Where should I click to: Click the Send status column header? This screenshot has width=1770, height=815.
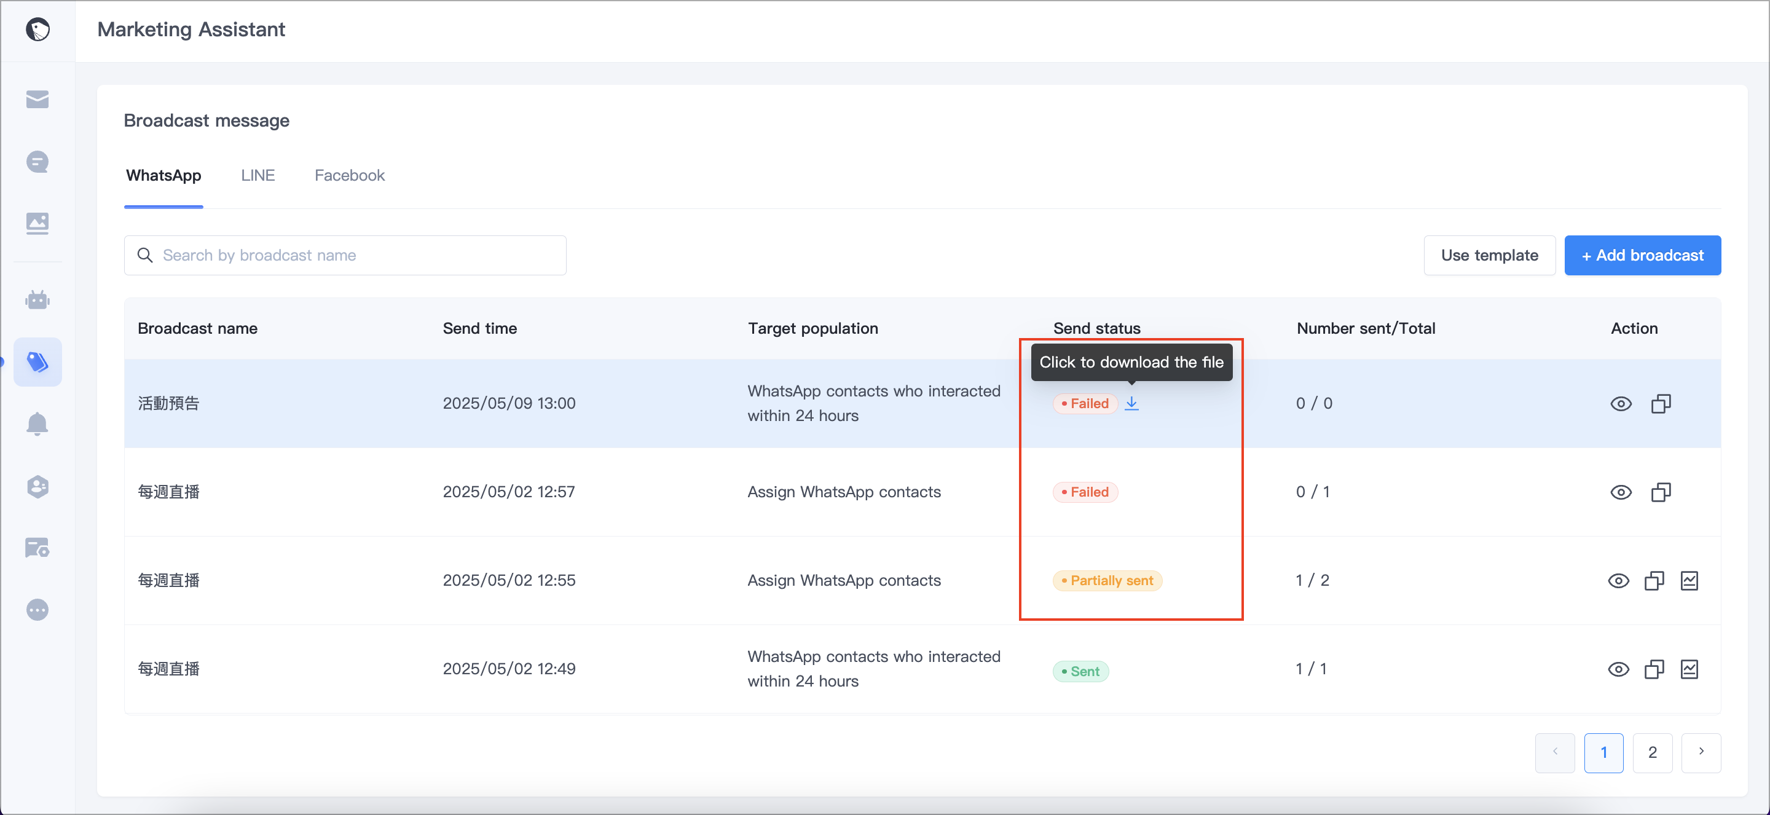pos(1096,328)
